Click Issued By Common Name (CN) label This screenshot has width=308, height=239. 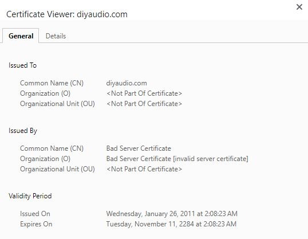point(52,148)
